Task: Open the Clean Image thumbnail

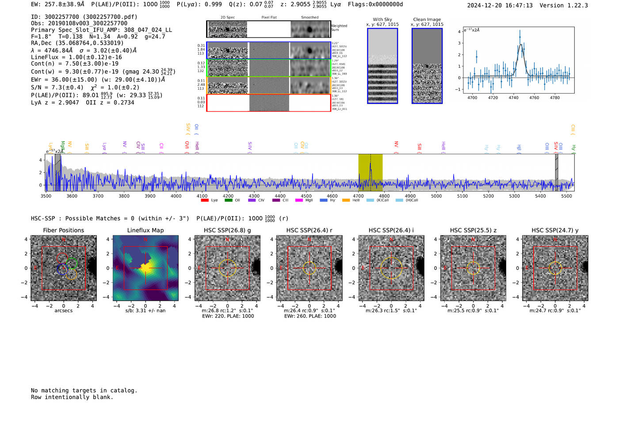Action: point(427,66)
